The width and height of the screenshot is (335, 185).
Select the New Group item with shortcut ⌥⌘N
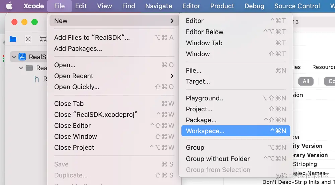coord(236,147)
